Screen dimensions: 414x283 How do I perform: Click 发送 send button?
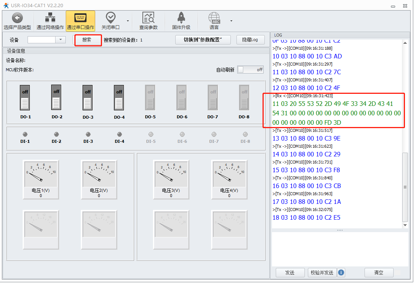290,272
